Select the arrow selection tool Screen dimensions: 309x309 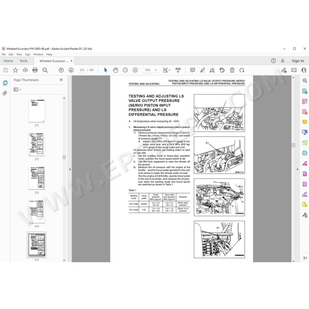tap(106, 70)
